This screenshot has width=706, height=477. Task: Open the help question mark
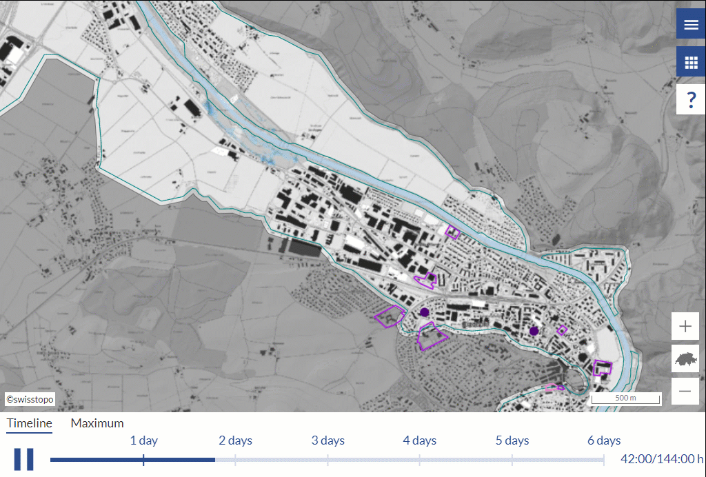(x=691, y=100)
